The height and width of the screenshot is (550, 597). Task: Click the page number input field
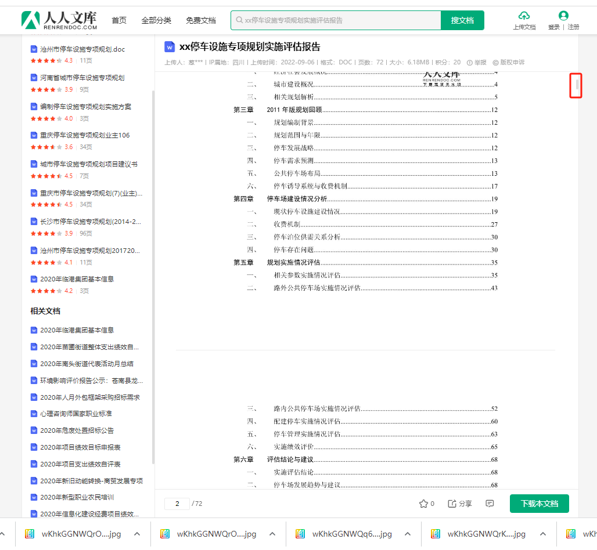point(177,504)
